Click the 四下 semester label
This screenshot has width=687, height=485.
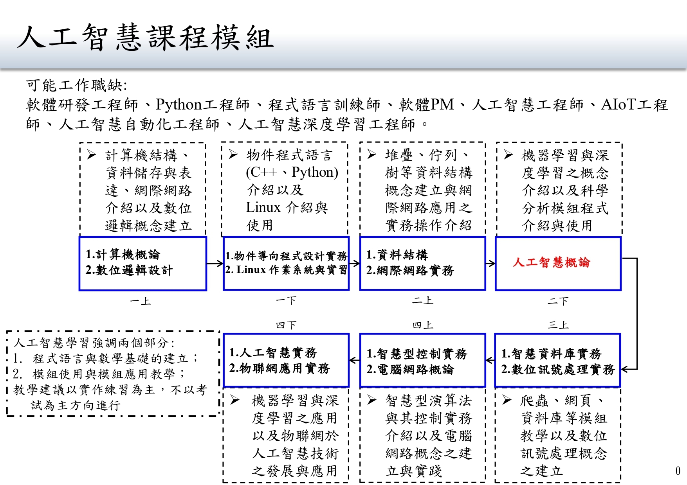286,325
